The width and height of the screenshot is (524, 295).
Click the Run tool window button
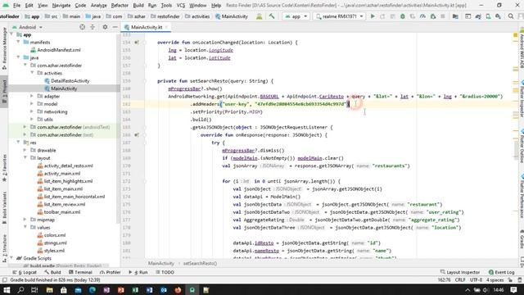[x=138, y=272]
